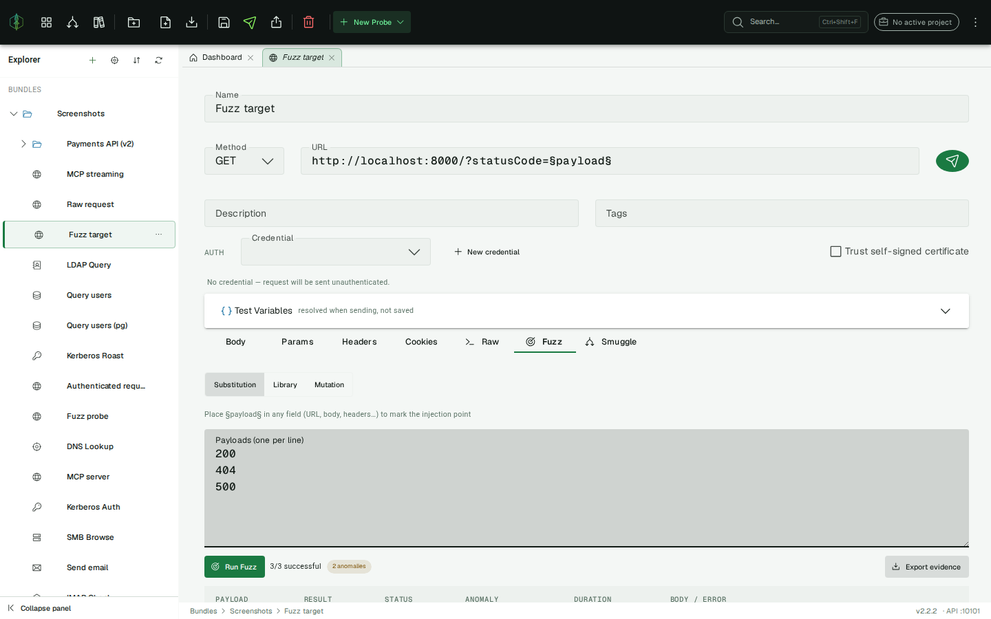Click the SMB Browse server icon
Screen dimensions: 991x619
pyautogui.click(x=37, y=537)
